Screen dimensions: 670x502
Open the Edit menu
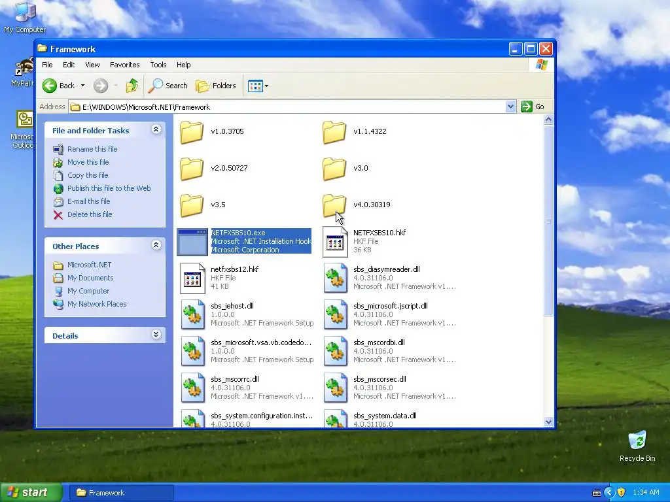click(69, 65)
